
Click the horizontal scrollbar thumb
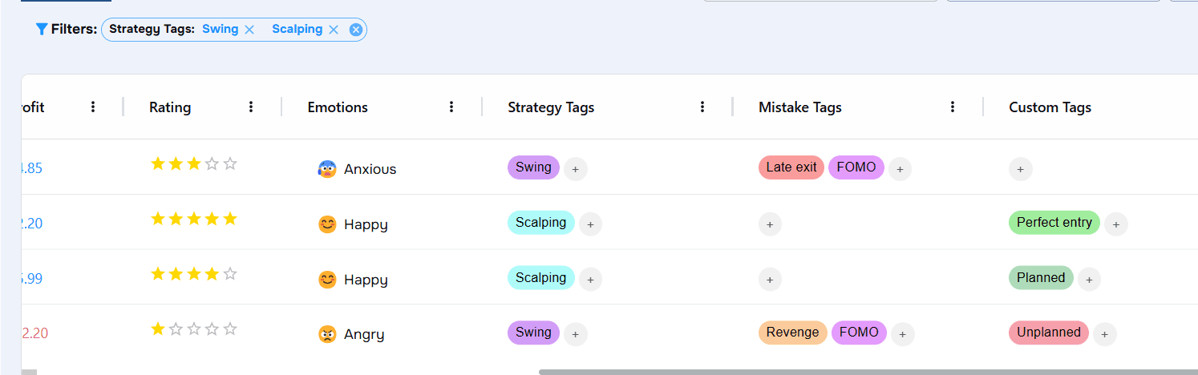[868, 372]
